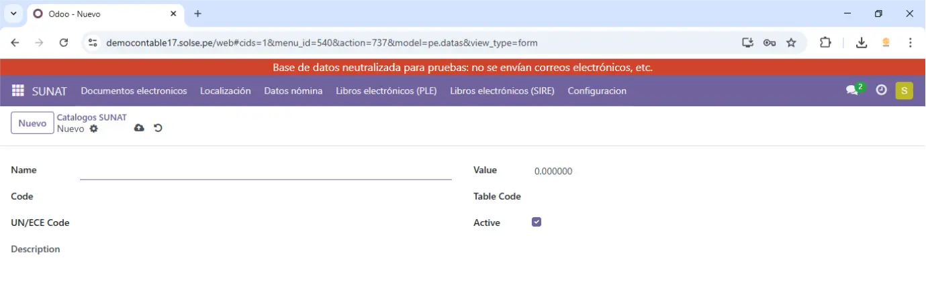
Task: Open the Odoo apps grid menu
Action: click(18, 90)
